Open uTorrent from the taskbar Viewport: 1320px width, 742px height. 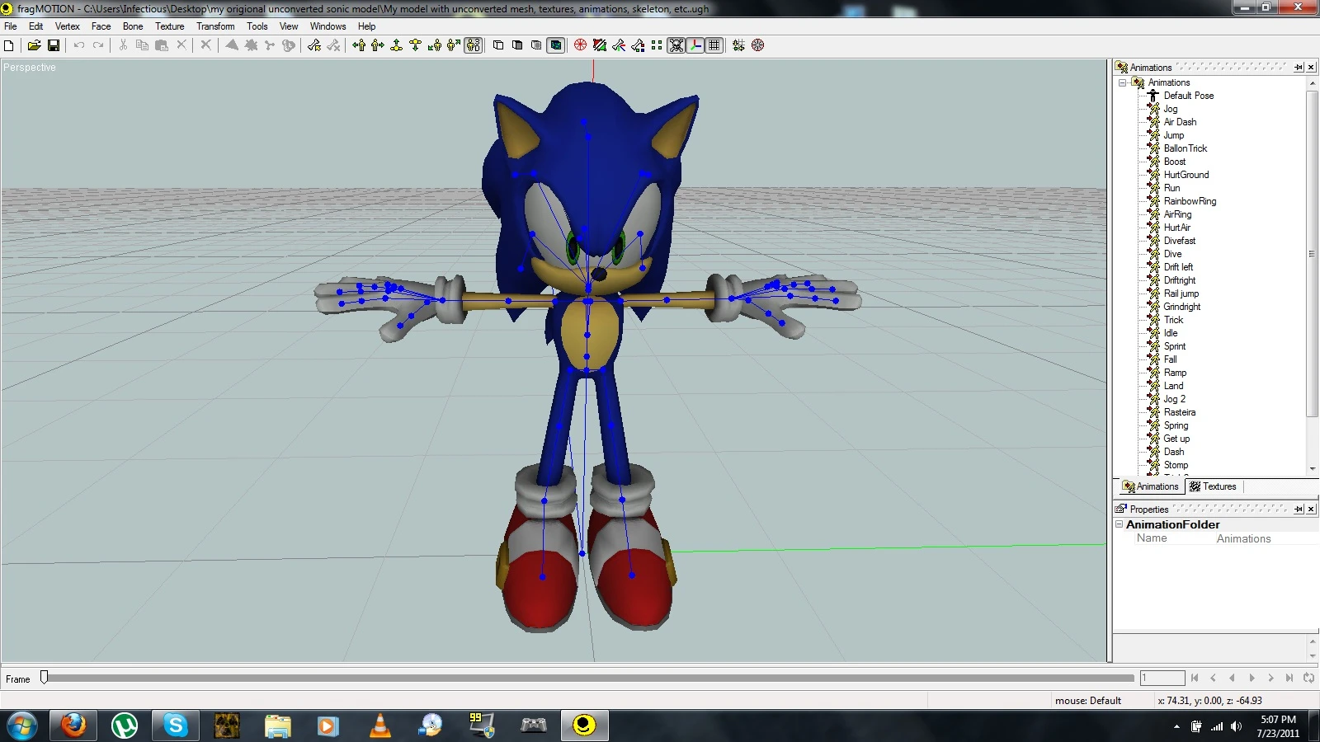click(125, 726)
